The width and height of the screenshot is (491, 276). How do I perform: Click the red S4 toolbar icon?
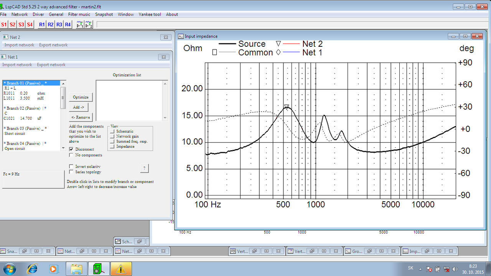[x=30, y=25]
